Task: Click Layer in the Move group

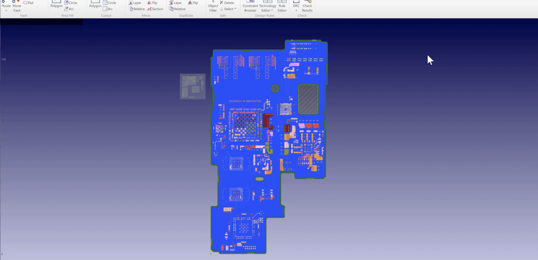Action: [x=135, y=3]
